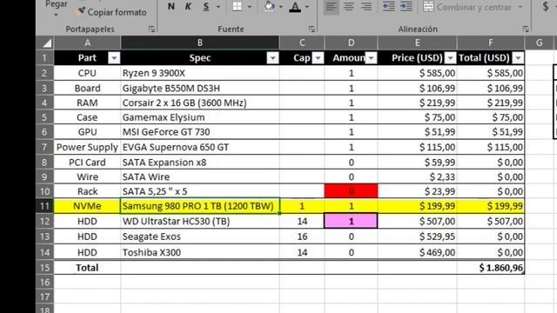
Task: Open the Cap column filter dropdown
Action: tap(318, 58)
